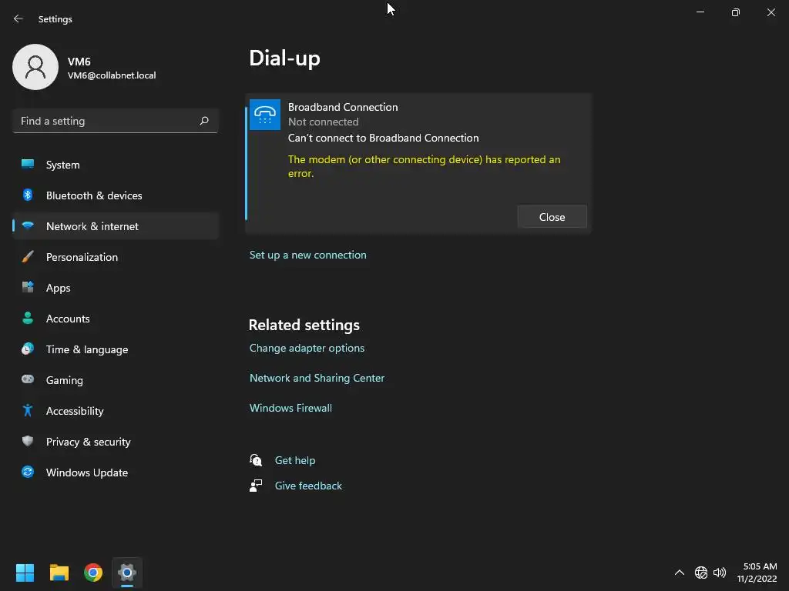
Task: Click the VM6 user profile avatar
Action: pyautogui.click(x=35, y=67)
